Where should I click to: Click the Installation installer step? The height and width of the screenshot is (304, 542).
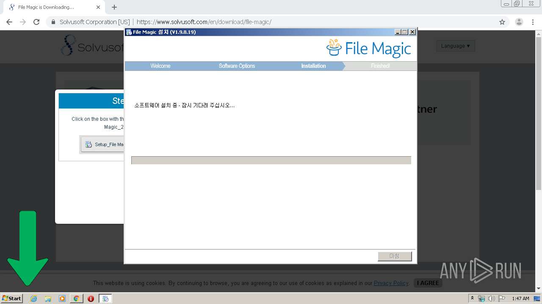coord(313,66)
